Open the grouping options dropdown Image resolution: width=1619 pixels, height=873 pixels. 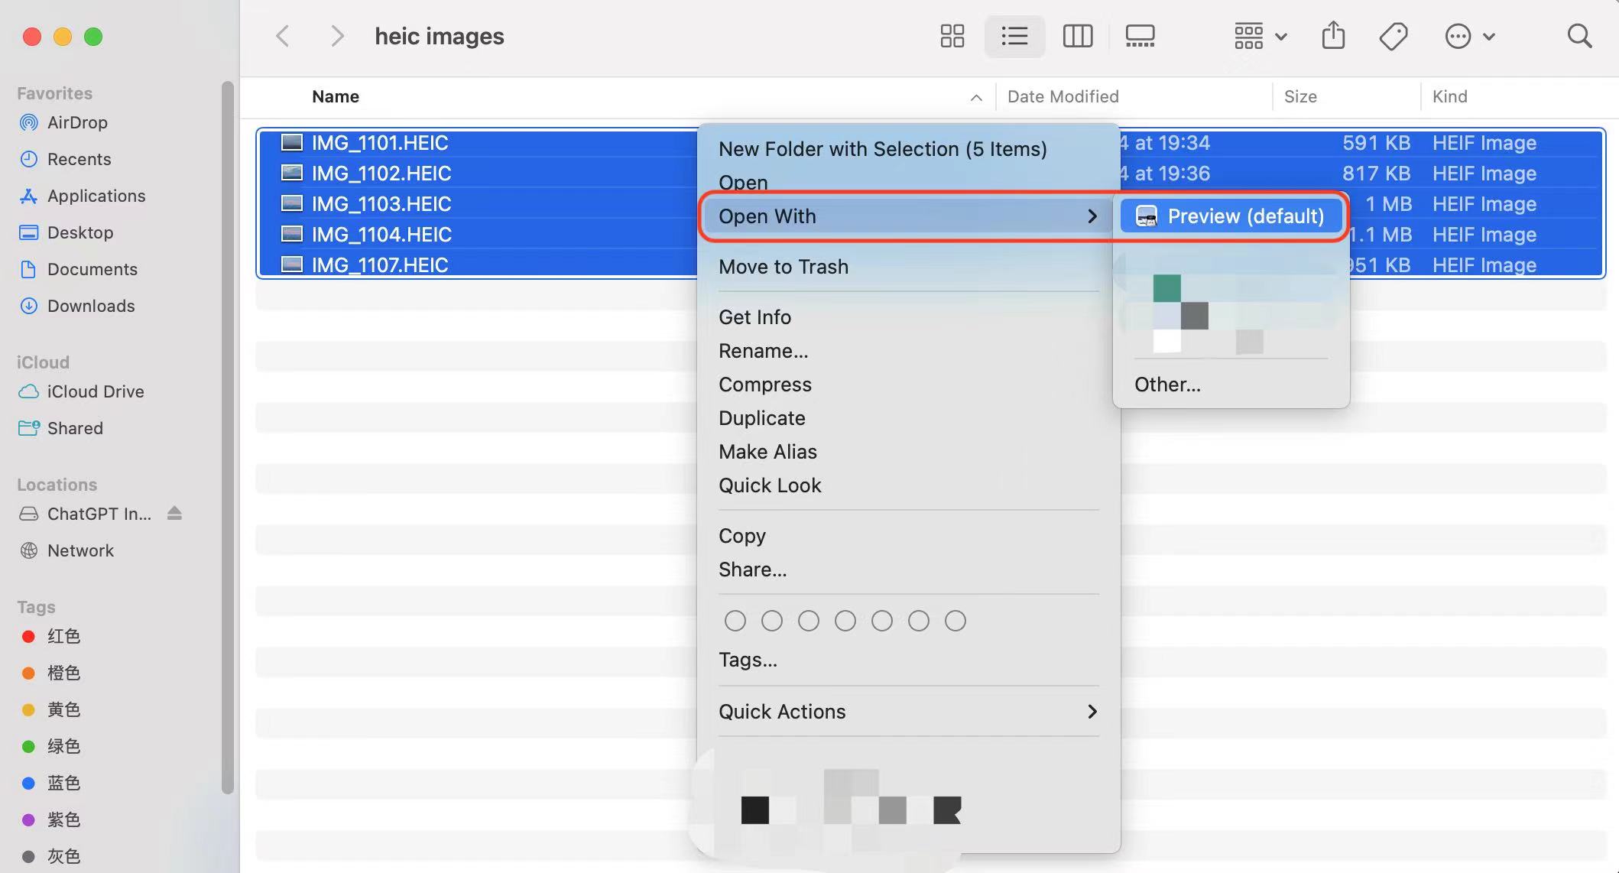(1257, 36)
